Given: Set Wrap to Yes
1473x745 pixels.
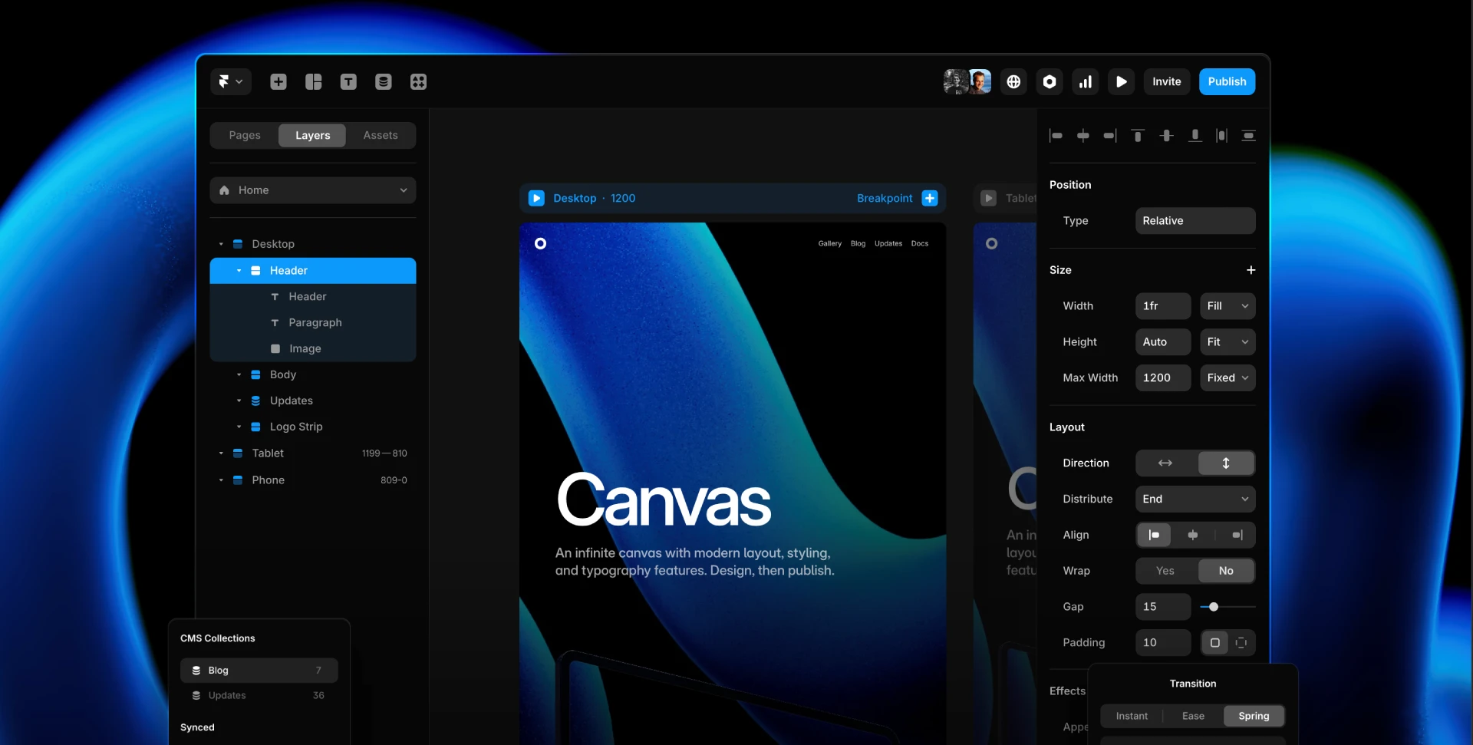Looking at the screenshot, I should tap(1165, 571).
